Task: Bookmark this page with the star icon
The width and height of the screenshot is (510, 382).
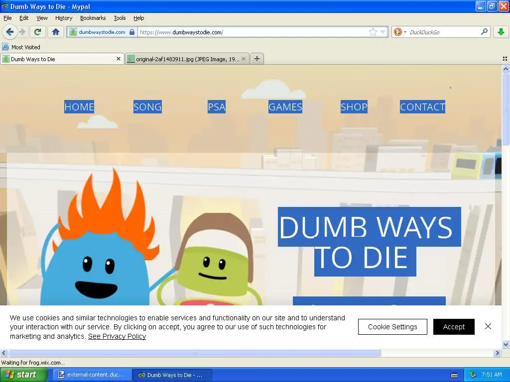Action: pyautogui.click(x=373, y=32)
